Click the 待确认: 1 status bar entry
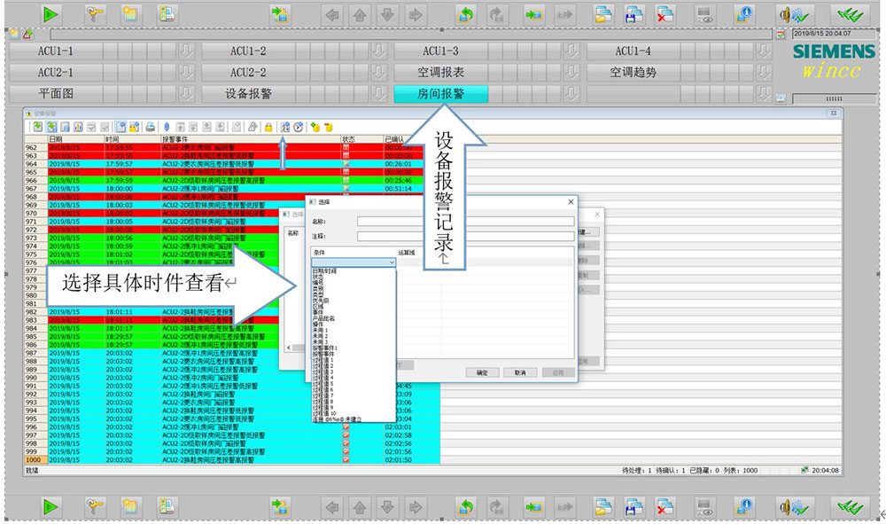 click(670, 470)
